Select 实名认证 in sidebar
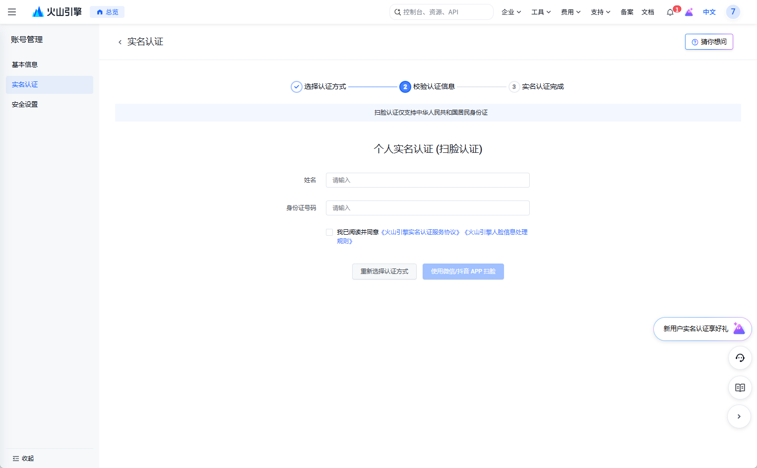 (50, 84)
